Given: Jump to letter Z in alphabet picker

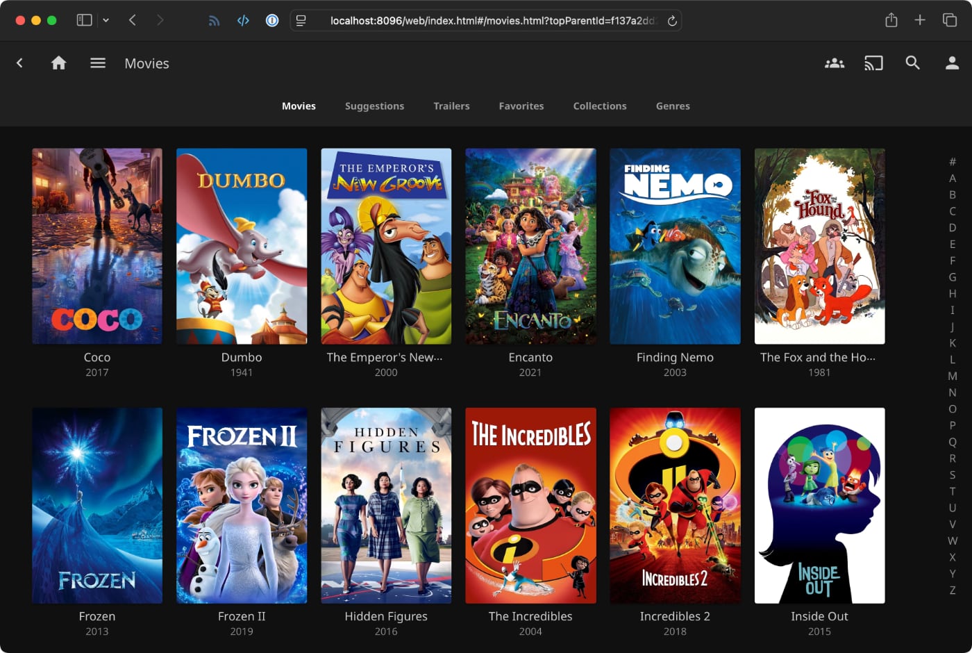Looking at the screenshot, I should [x=953, y=590].
